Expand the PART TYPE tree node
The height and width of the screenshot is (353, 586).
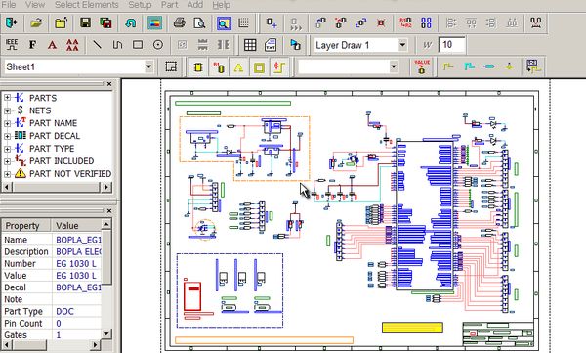(x=7, y=149)
